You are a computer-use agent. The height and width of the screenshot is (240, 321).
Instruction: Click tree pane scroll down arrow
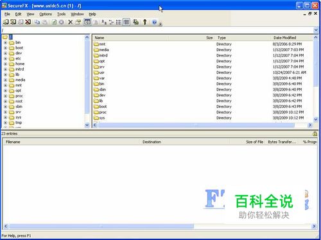[x=87, y=125]
